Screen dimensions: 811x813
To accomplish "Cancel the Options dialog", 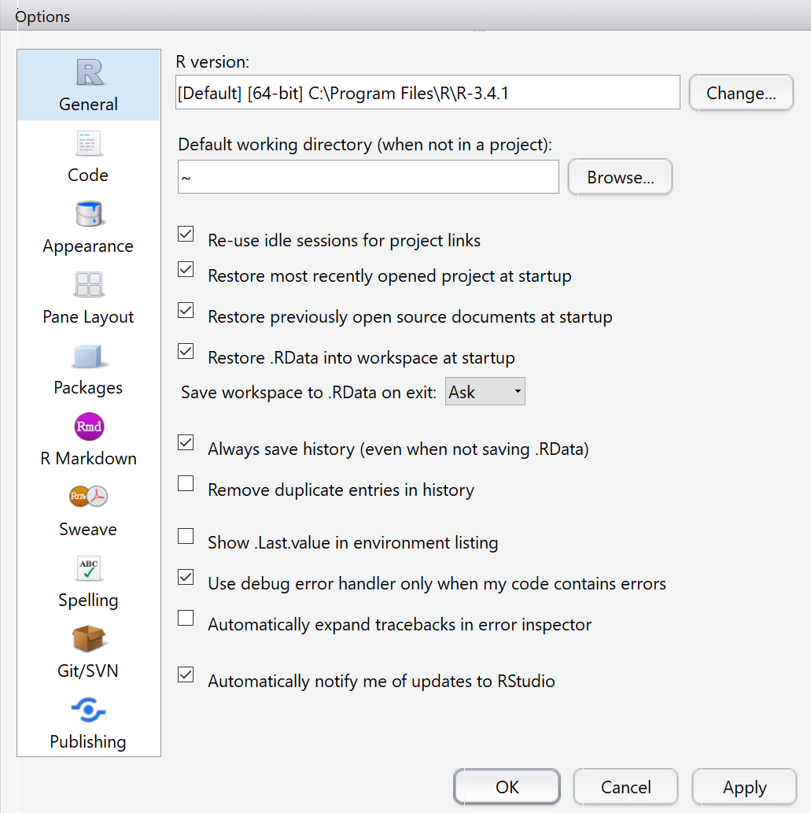I will coord(625,787).
